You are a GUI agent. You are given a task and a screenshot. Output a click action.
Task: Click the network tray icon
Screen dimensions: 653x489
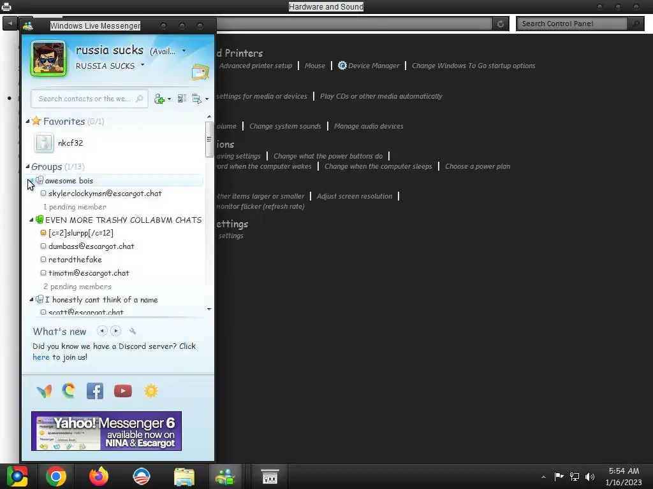point(575,476)
